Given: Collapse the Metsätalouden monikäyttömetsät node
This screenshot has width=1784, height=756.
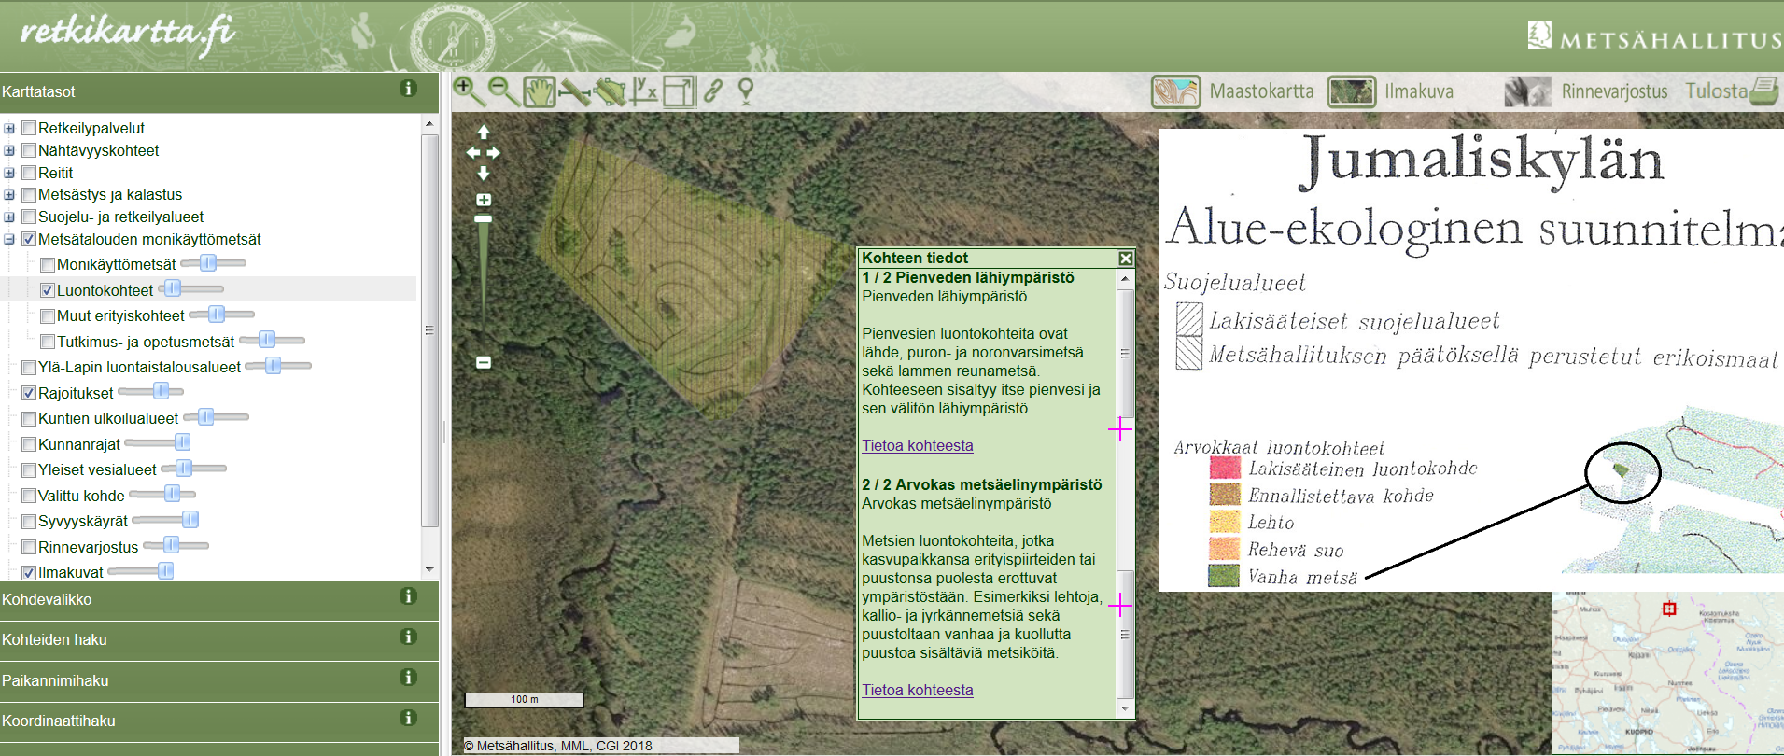Looking at the screenshot, I should (x=9, y=239).
